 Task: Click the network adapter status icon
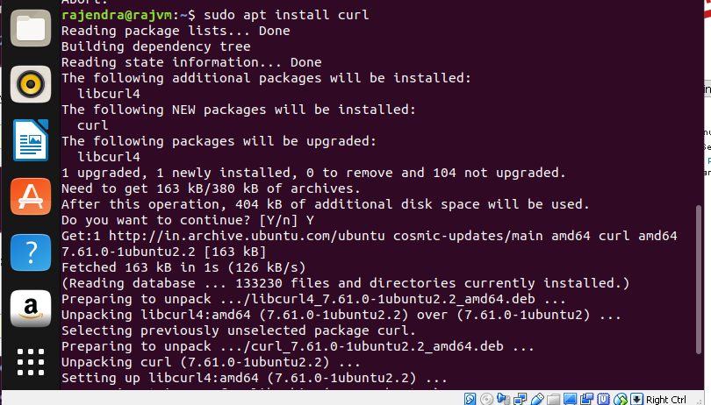pyautogui.click(x=519, y=399)
